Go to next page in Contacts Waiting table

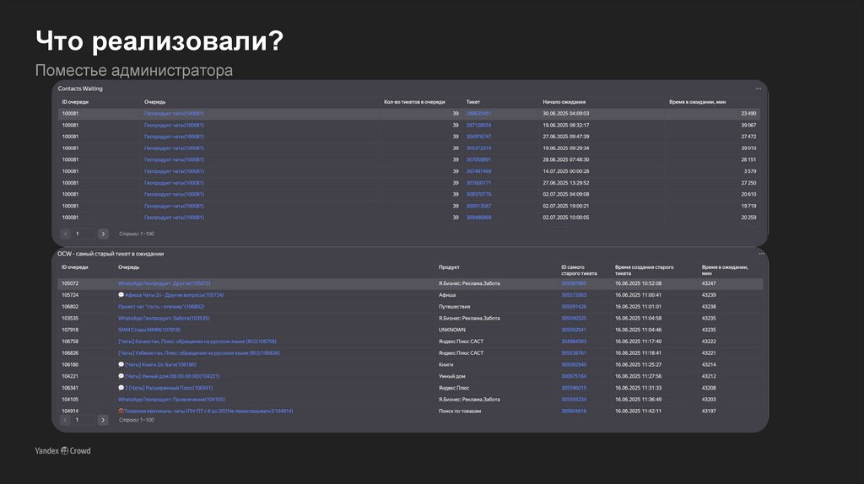[103, 234]
